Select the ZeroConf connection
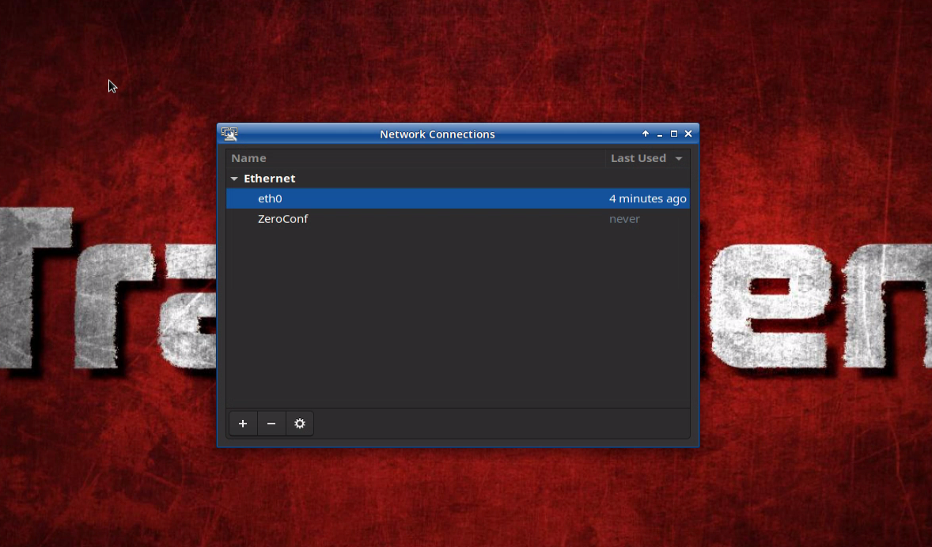The height and width of the screenshot is (547, 932). [x=282, y=219]
